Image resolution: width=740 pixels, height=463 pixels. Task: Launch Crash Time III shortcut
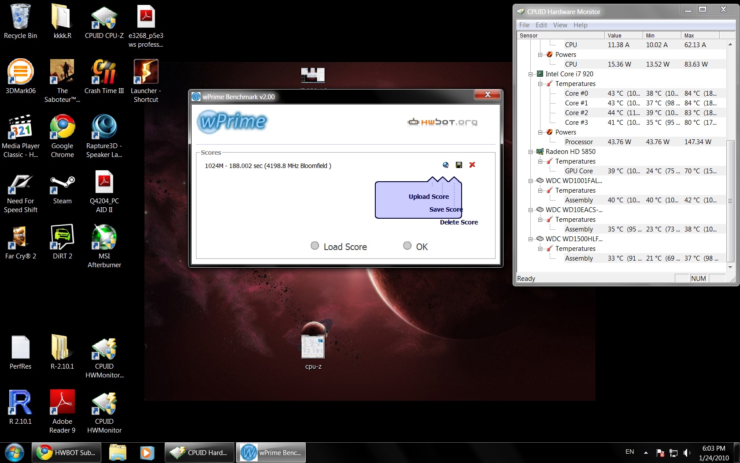click(x=104, y=76)
